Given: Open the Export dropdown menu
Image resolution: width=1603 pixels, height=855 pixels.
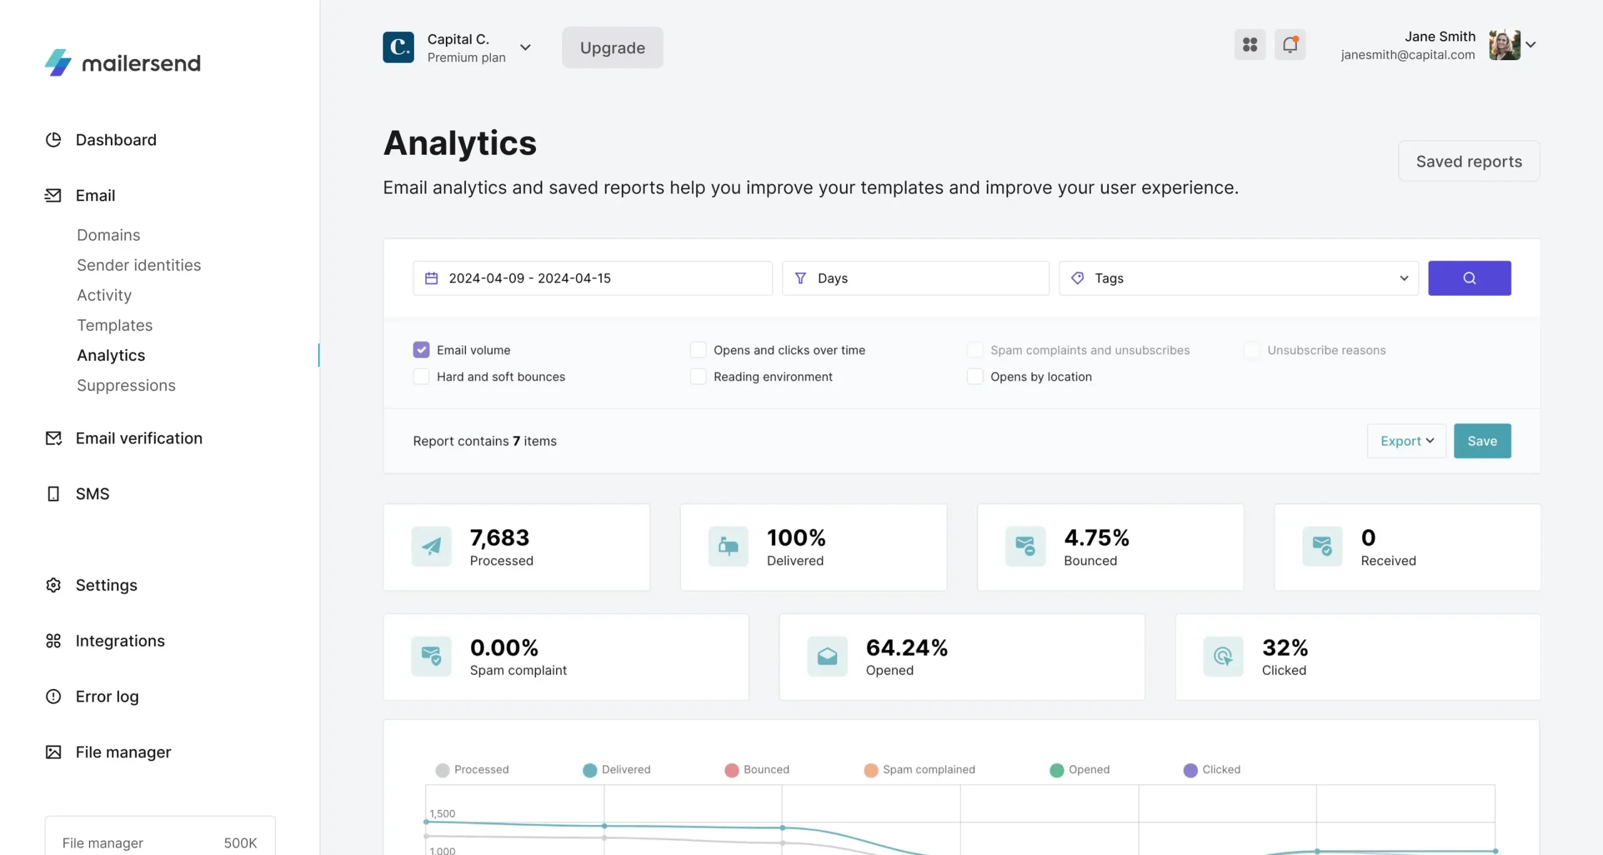Looking at the screenshot, I should [1406, 441].
